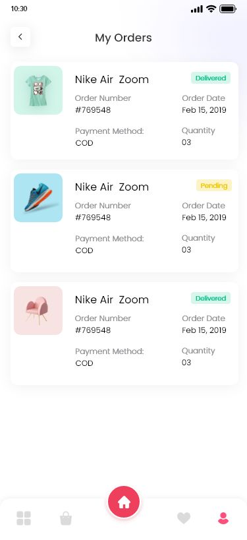Tap the Pending status badge
This screenshot has width=247, height=540.
click(214, 186)
